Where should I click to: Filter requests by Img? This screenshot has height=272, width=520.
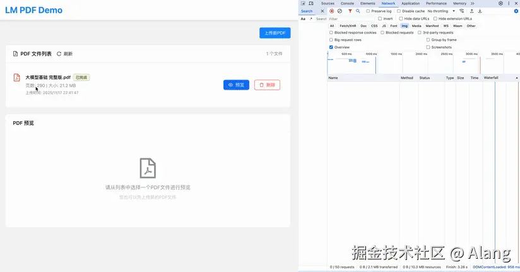405,26
